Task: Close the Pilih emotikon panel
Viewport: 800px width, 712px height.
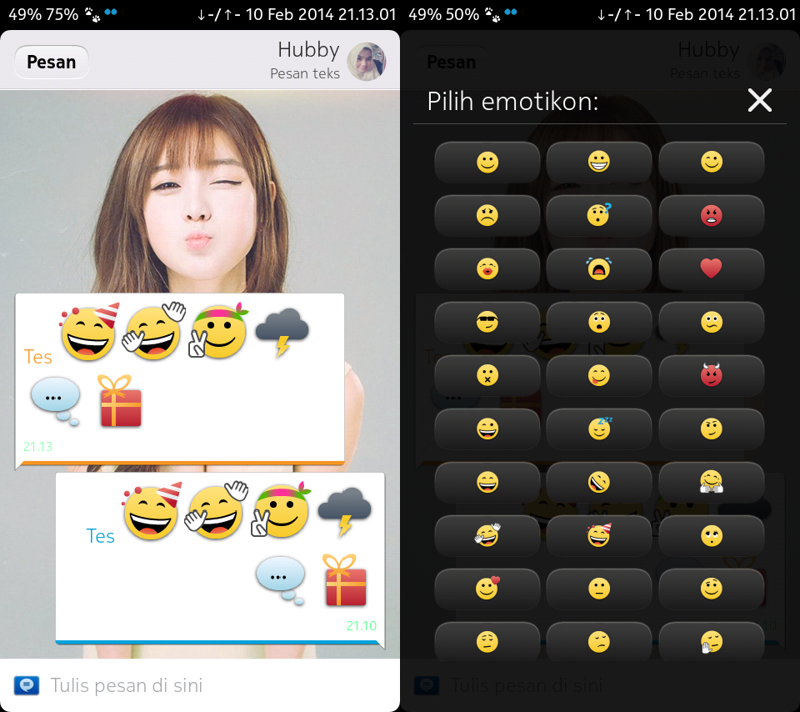Action: pyautogui.click(x=759, y=101)
